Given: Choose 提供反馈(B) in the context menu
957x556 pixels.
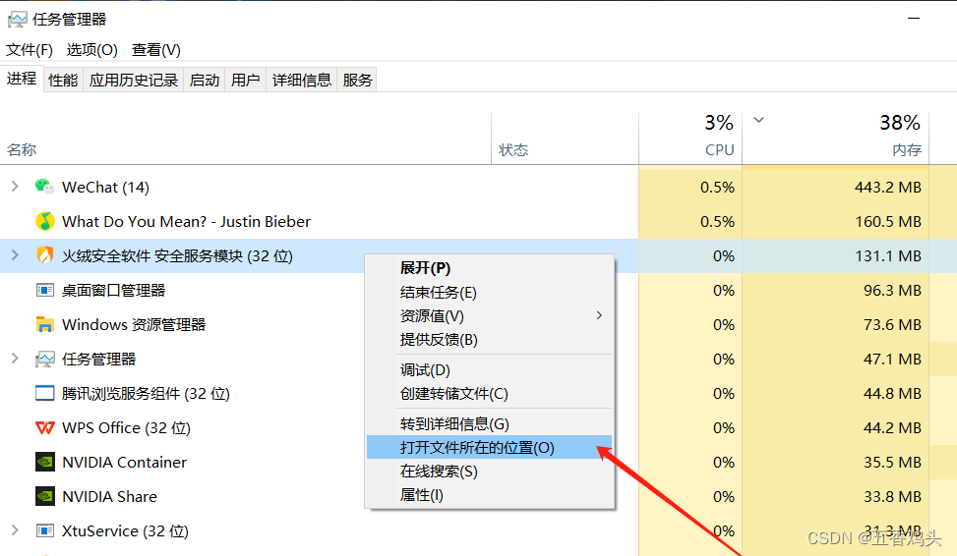Looking at the screenshot, I should tap(490, 340).
